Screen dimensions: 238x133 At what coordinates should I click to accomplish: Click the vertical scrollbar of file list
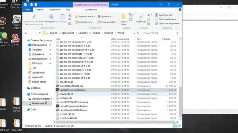(x=180, y=102)
